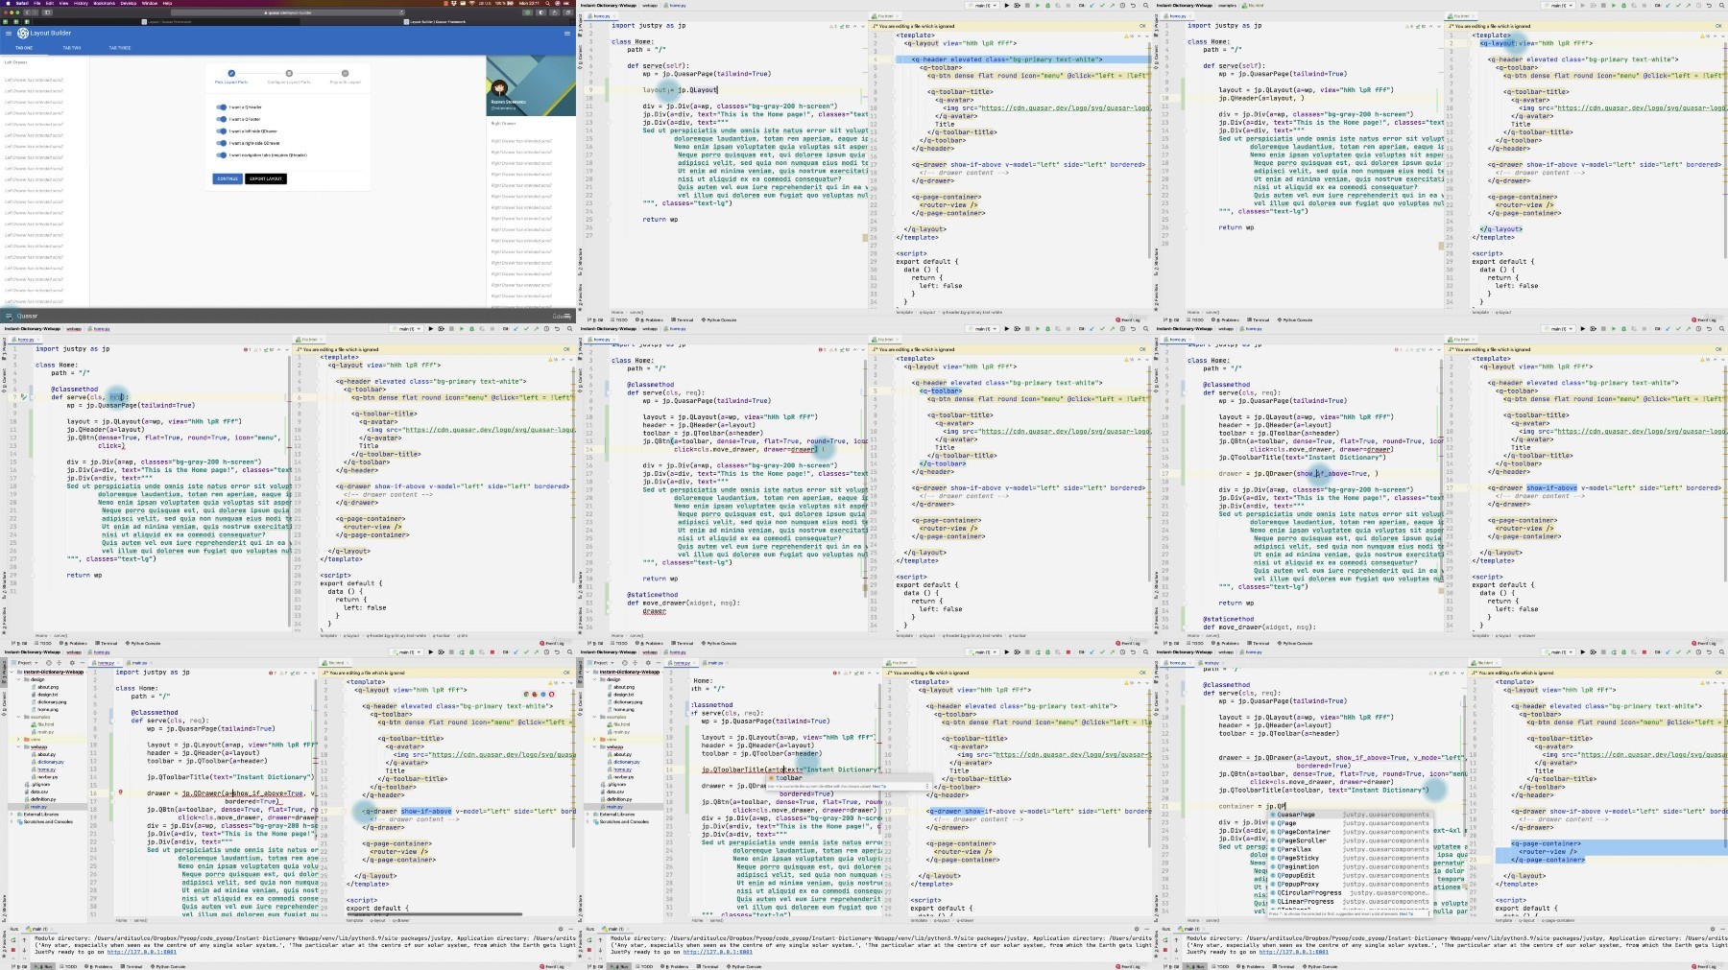Open Opera preview icon in bottom-left frame's HTML editor
The width and height of the screenshot is (1728, 970).
tap(550, 694)
